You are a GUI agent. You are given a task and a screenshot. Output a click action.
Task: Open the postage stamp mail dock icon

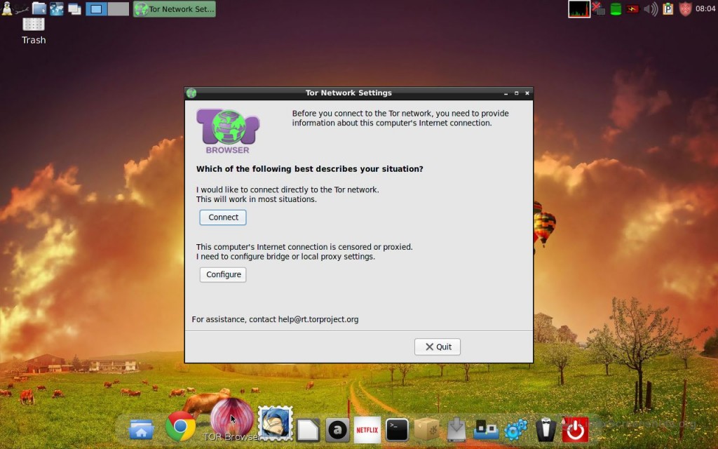[x=275, y=424]
